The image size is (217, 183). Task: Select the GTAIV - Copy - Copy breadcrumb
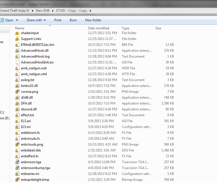[x=71, y=11]
